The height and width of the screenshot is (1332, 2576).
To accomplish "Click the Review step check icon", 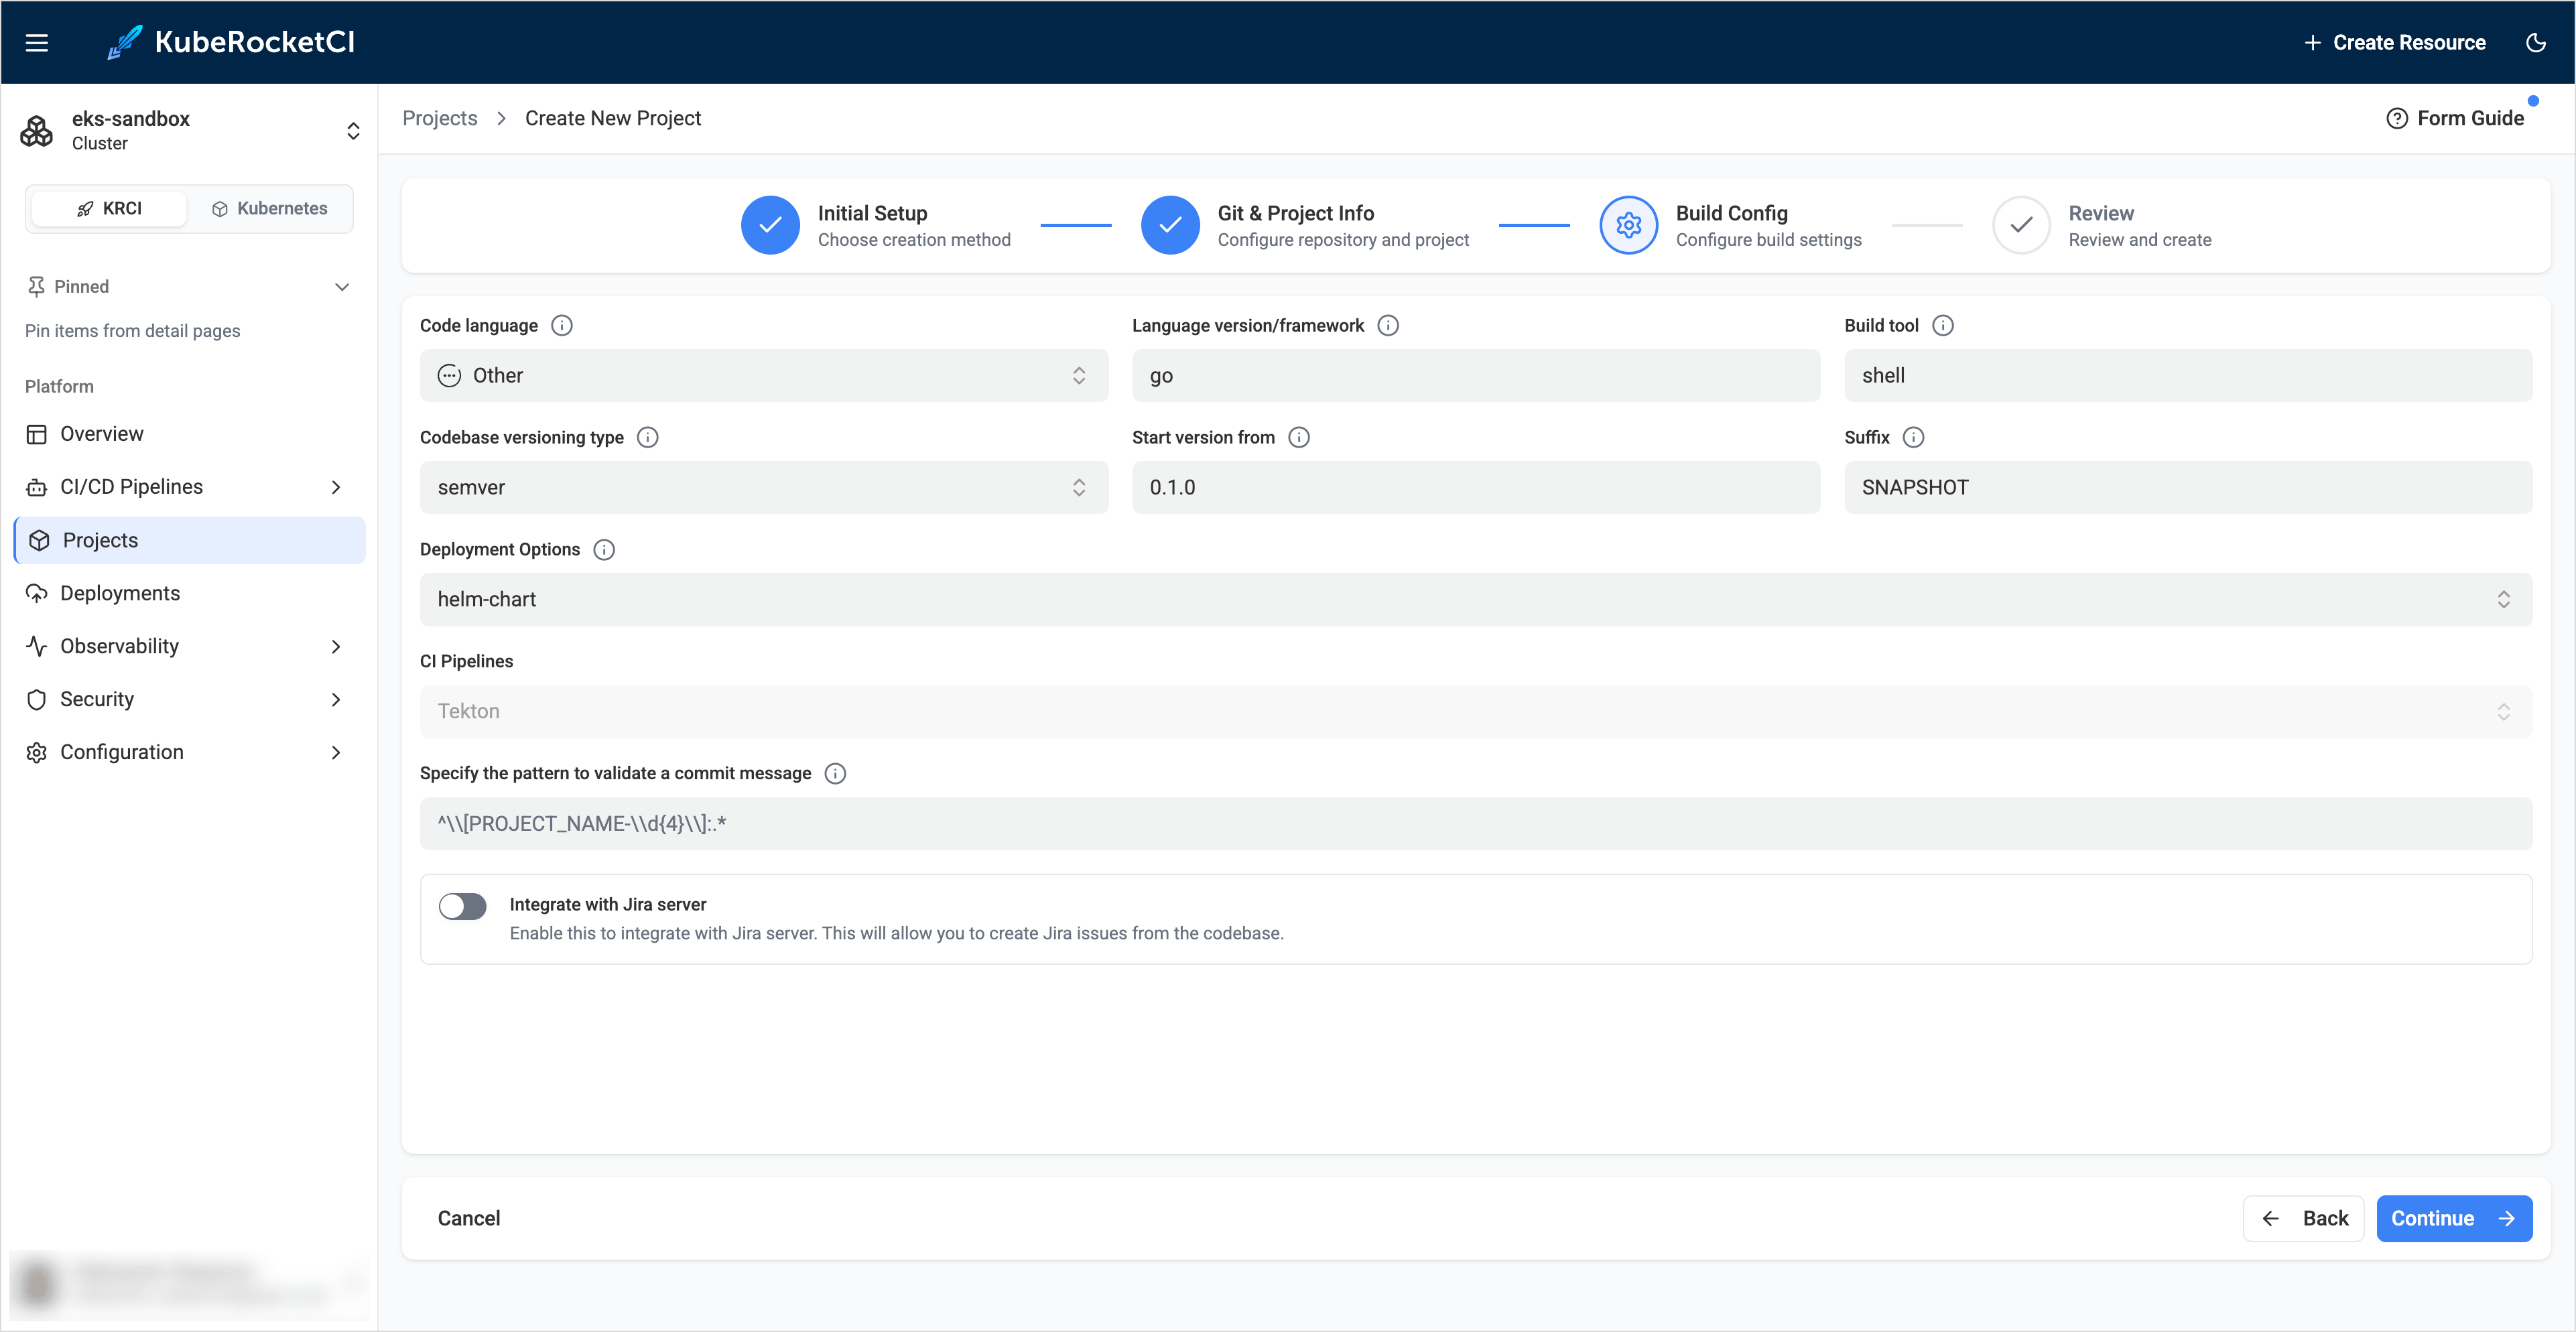I will coord(2021,225).
